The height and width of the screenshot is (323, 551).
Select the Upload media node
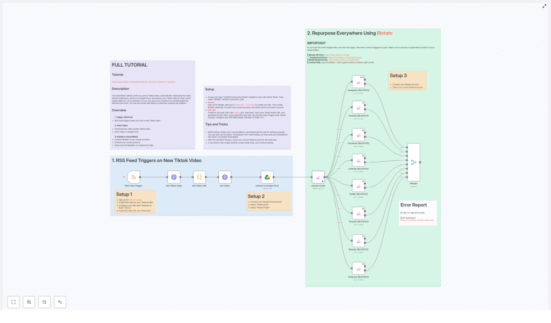(318, 176)
